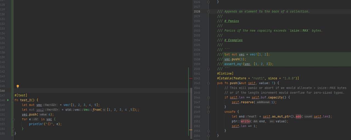Click 'Appends an element' doc comment line

(x=263, y=12)
